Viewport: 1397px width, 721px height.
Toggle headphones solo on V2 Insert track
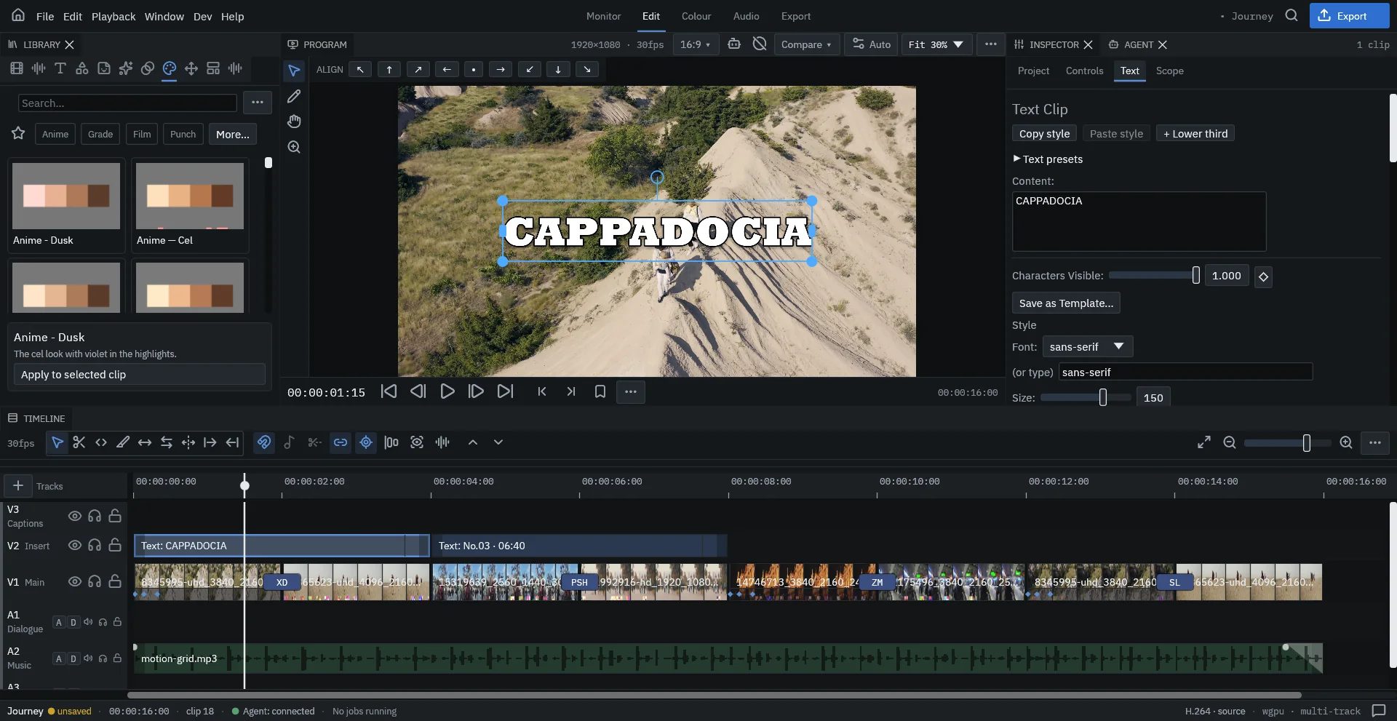pyautogui.click(x=95, y=545)
